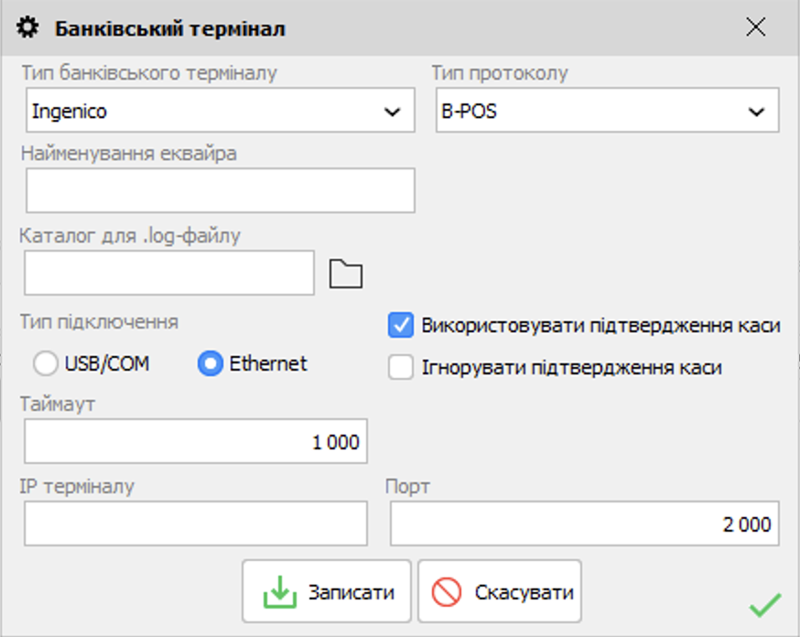
Task: Click the Каталог для .log-файлу input field
Action: (171, 272)
